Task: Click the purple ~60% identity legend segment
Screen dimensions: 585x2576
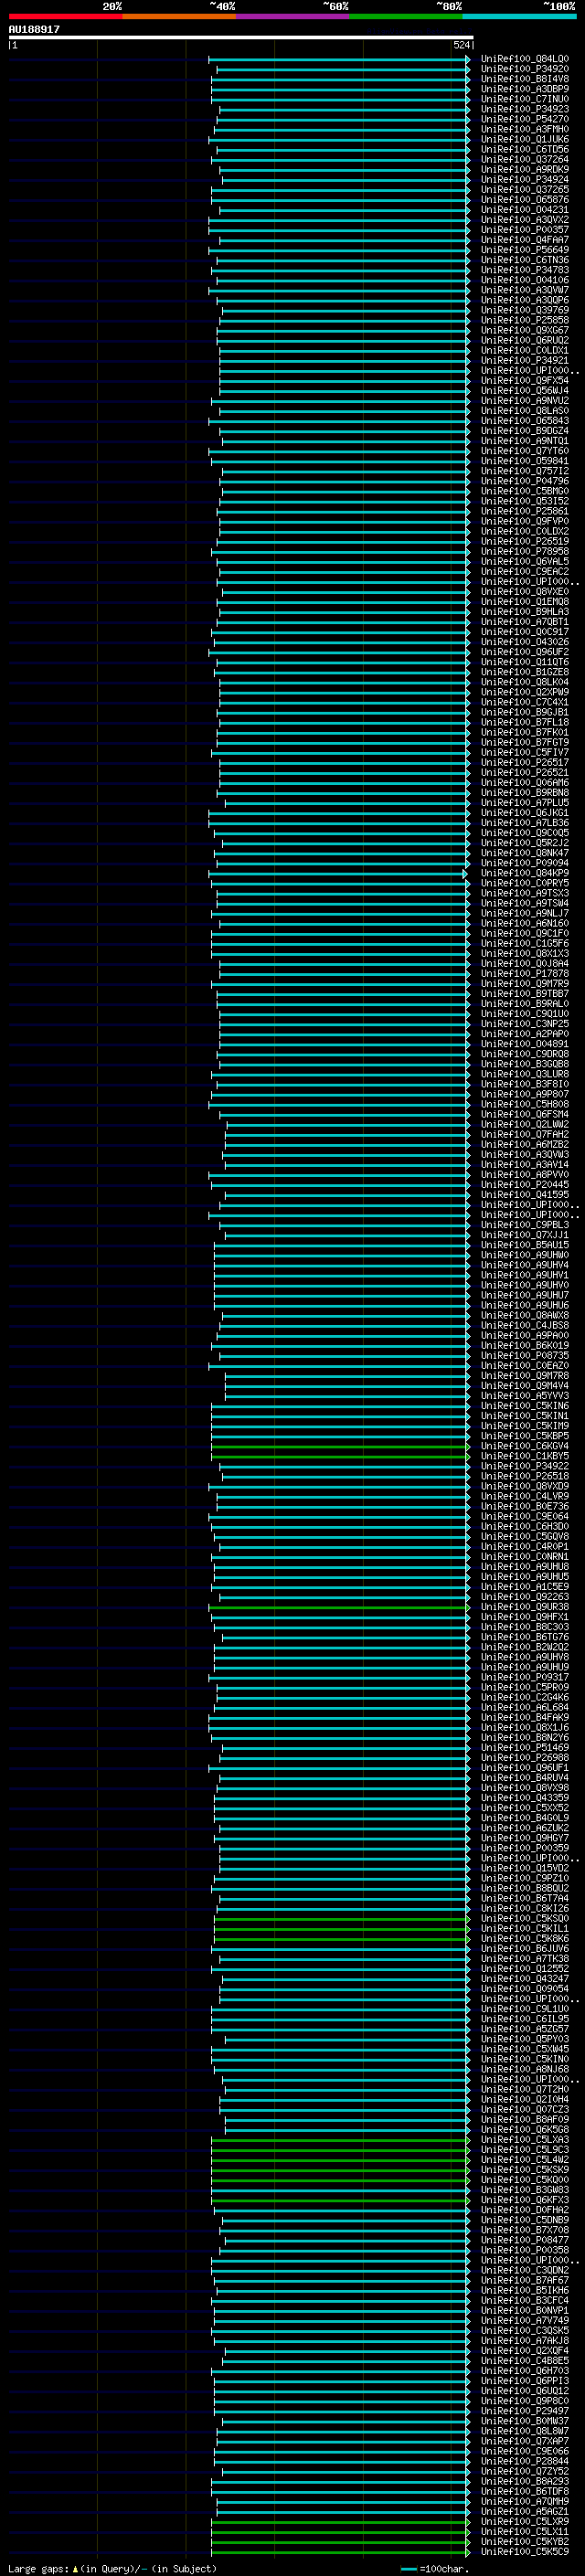Action: 293,16
